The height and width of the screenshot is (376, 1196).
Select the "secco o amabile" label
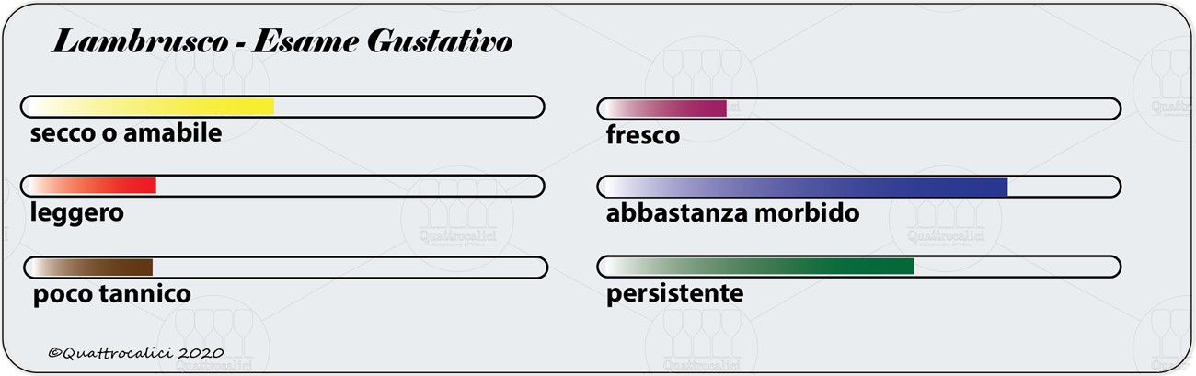point(126,133)
